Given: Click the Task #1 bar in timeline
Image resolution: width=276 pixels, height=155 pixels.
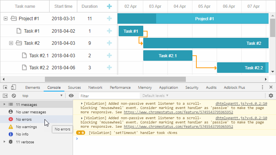Looking at the screenshot, I should [131, 31].
